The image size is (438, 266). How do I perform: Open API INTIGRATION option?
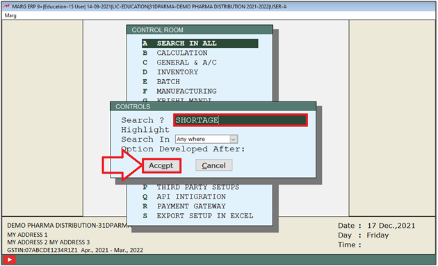coord(184,197)
